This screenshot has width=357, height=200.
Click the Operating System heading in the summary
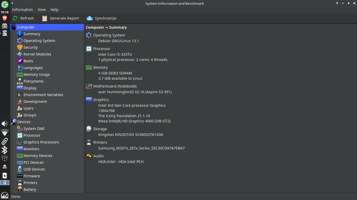(109, 35)
